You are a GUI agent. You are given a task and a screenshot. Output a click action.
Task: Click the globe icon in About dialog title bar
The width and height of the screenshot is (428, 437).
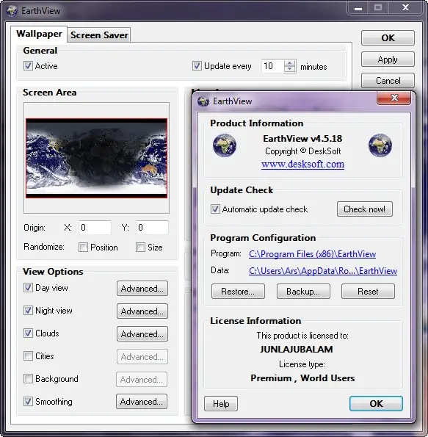tap(203, 101)
